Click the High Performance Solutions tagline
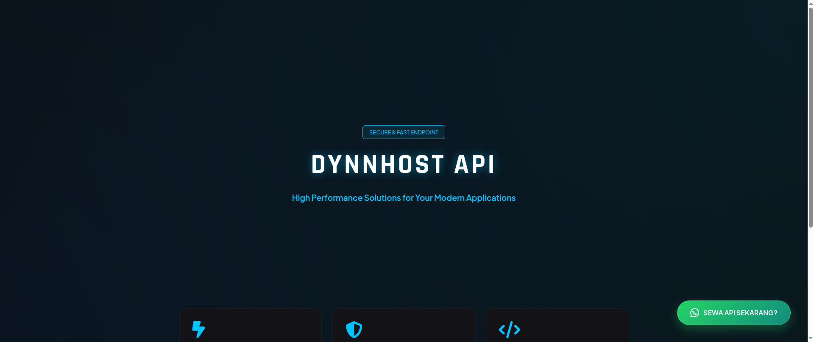The image size is (814, 342). pyautogui.click(x=404, y=198)
